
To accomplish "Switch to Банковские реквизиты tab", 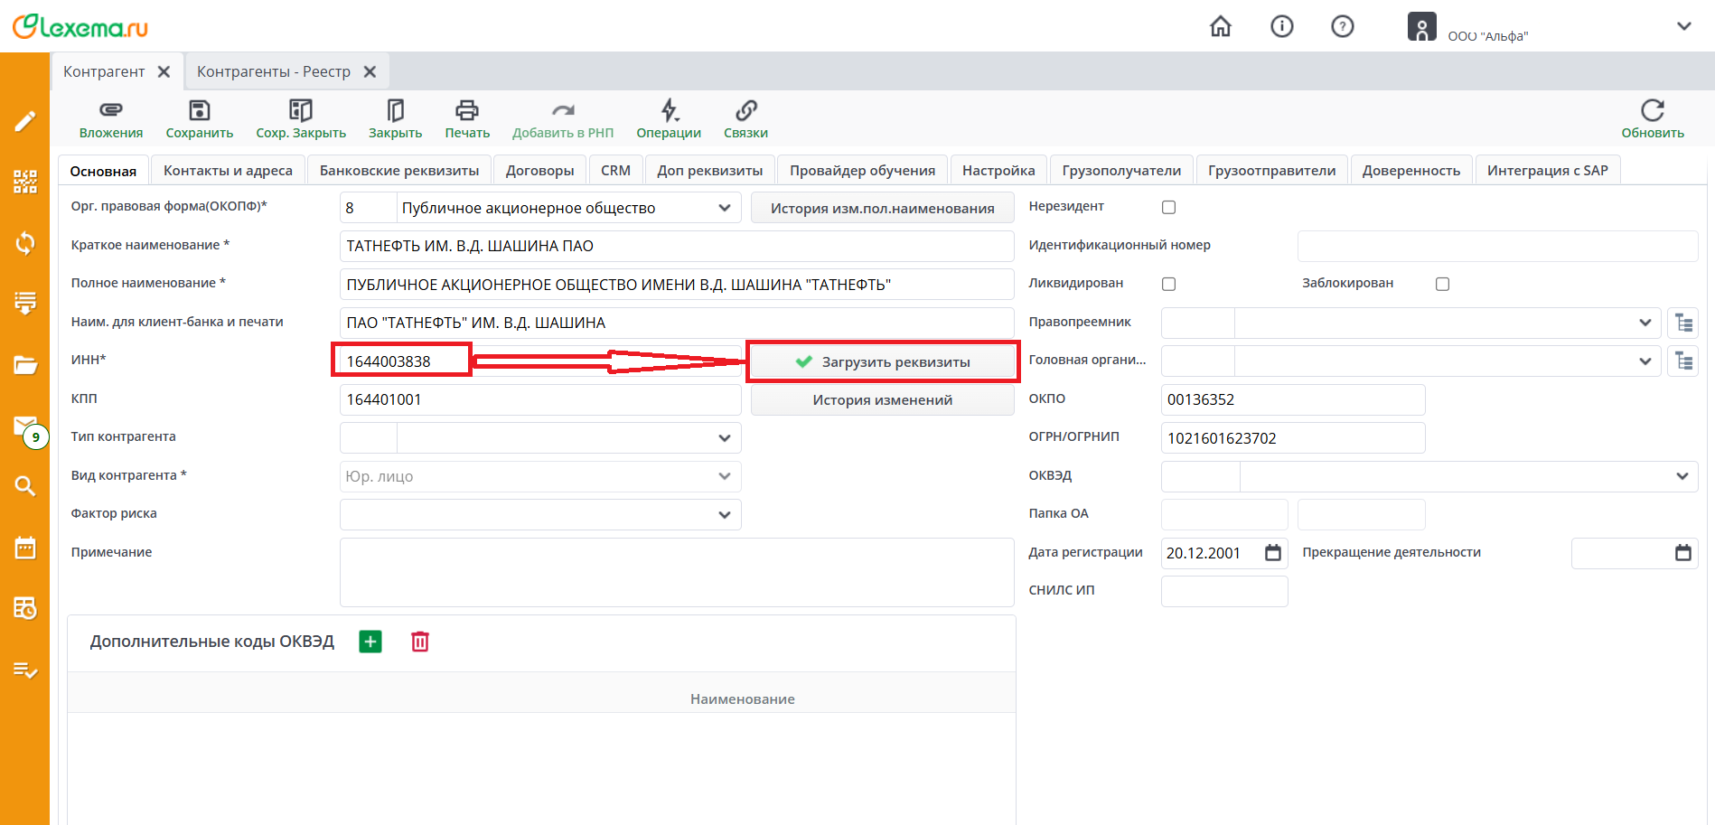I will pos(399,171).
